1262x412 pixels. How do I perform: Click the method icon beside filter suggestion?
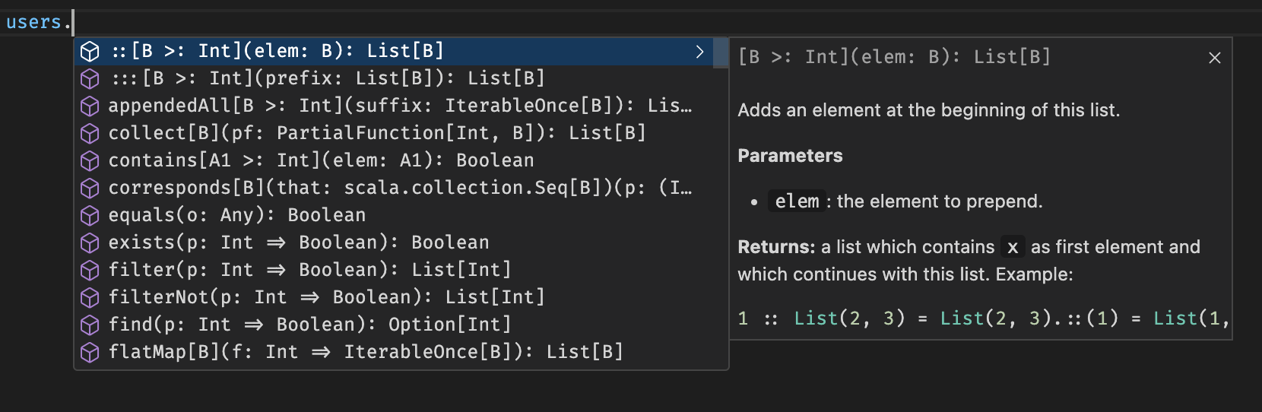pyautogui.click(x=90, y=271)
